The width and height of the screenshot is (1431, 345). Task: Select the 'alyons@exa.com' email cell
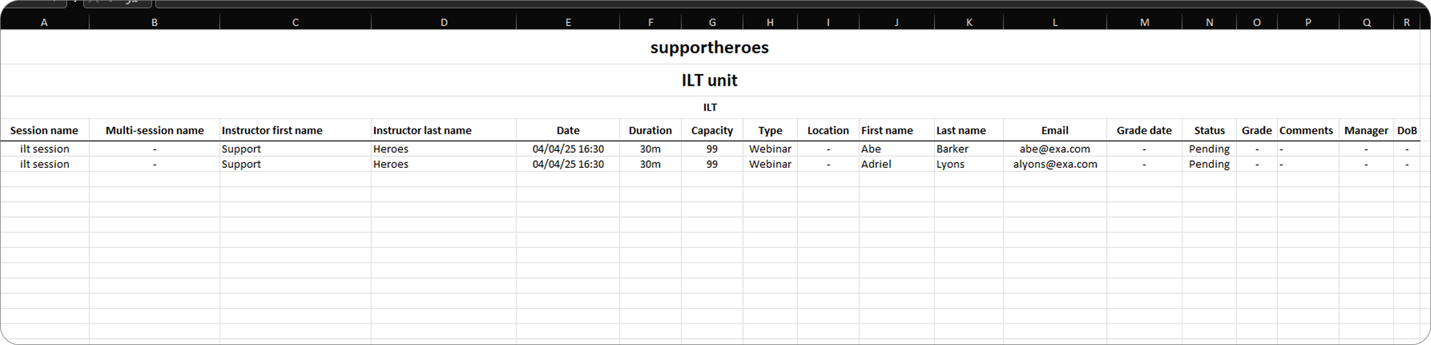(1055, 164)
